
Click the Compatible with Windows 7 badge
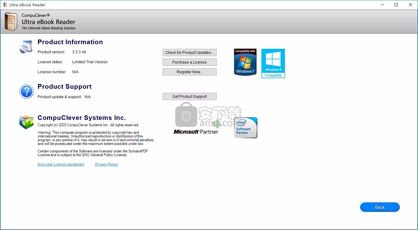point(245,62)
